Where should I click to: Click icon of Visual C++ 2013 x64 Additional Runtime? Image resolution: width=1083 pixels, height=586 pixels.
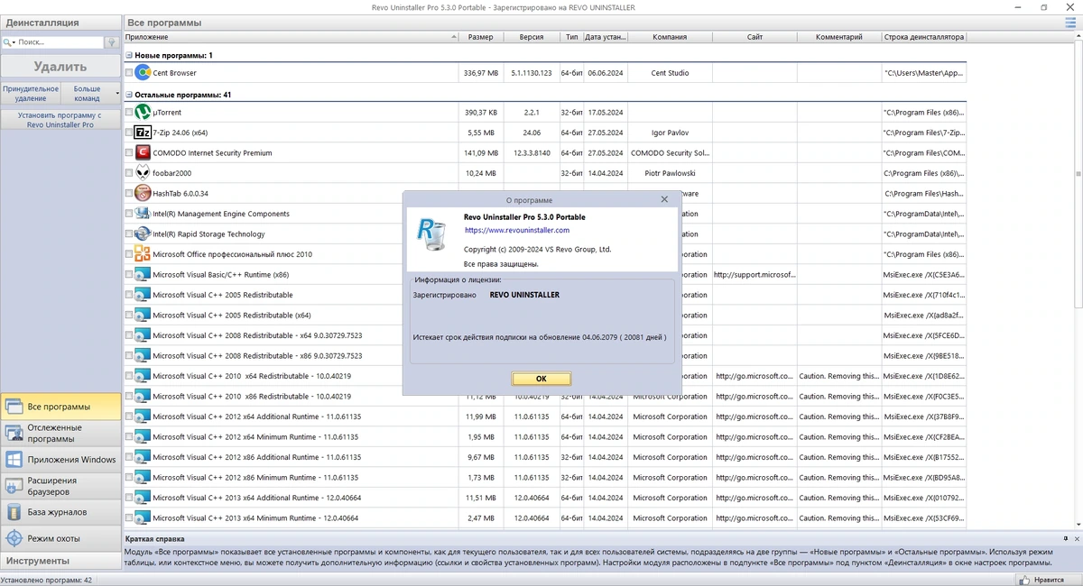coord(143,498)
